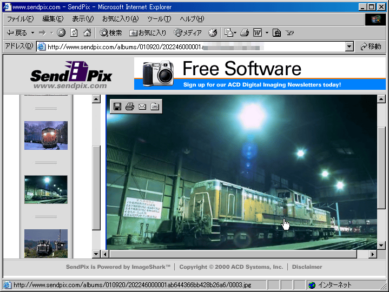This screenshot has width=389, height=292.
Task: Click SendPix is Powered by ImageShark link
Action: pyautogui.click(x=118, y=267)
